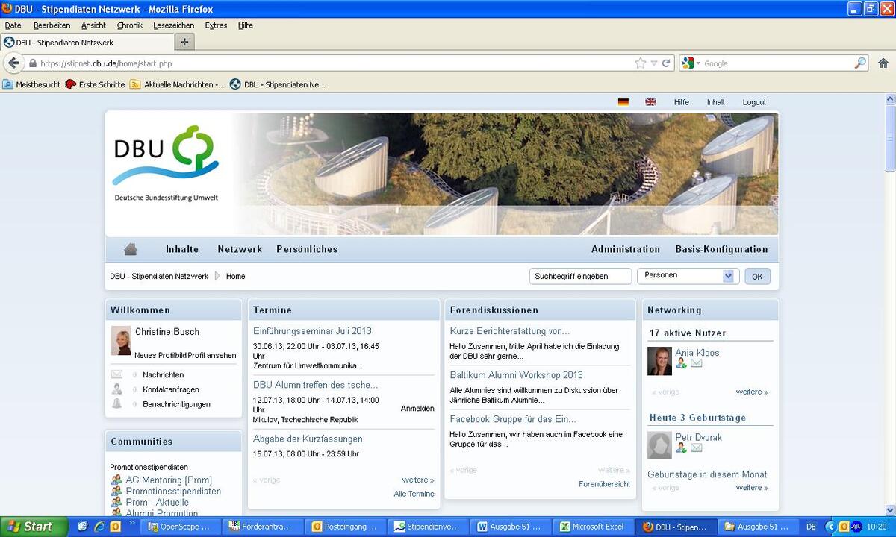This screenshot has width=896, height=537.
Task: Click Christine Busch profile picture
Action: tap(121, 340)
